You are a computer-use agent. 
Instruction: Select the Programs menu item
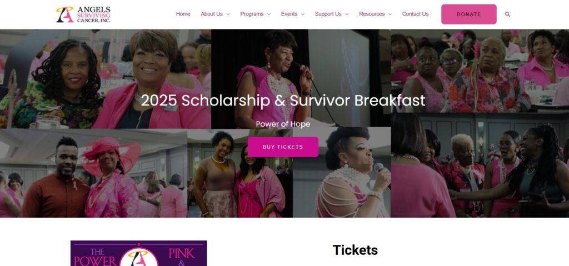(x=252, y=14)
